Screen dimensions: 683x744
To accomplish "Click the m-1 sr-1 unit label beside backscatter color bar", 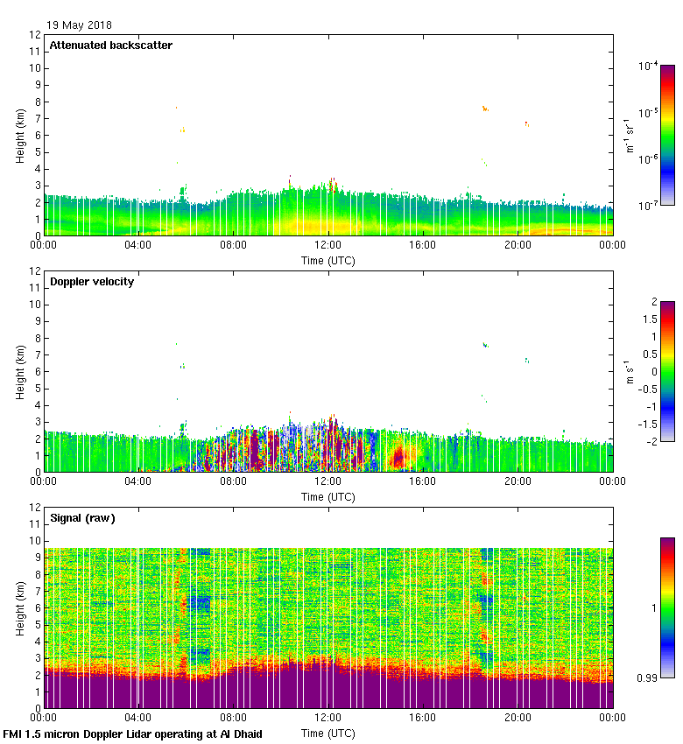I will point(629,135).
